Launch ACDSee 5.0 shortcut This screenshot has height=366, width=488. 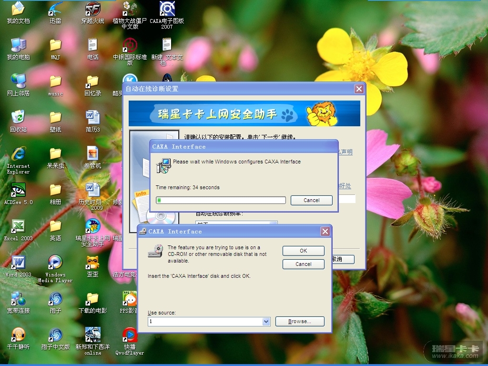tap(18, 193)
